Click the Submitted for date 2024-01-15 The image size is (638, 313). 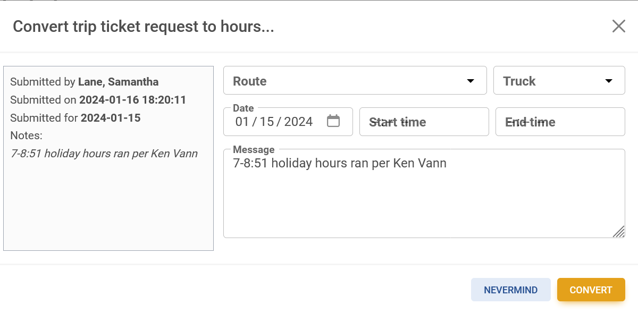(x=111, y=118)
